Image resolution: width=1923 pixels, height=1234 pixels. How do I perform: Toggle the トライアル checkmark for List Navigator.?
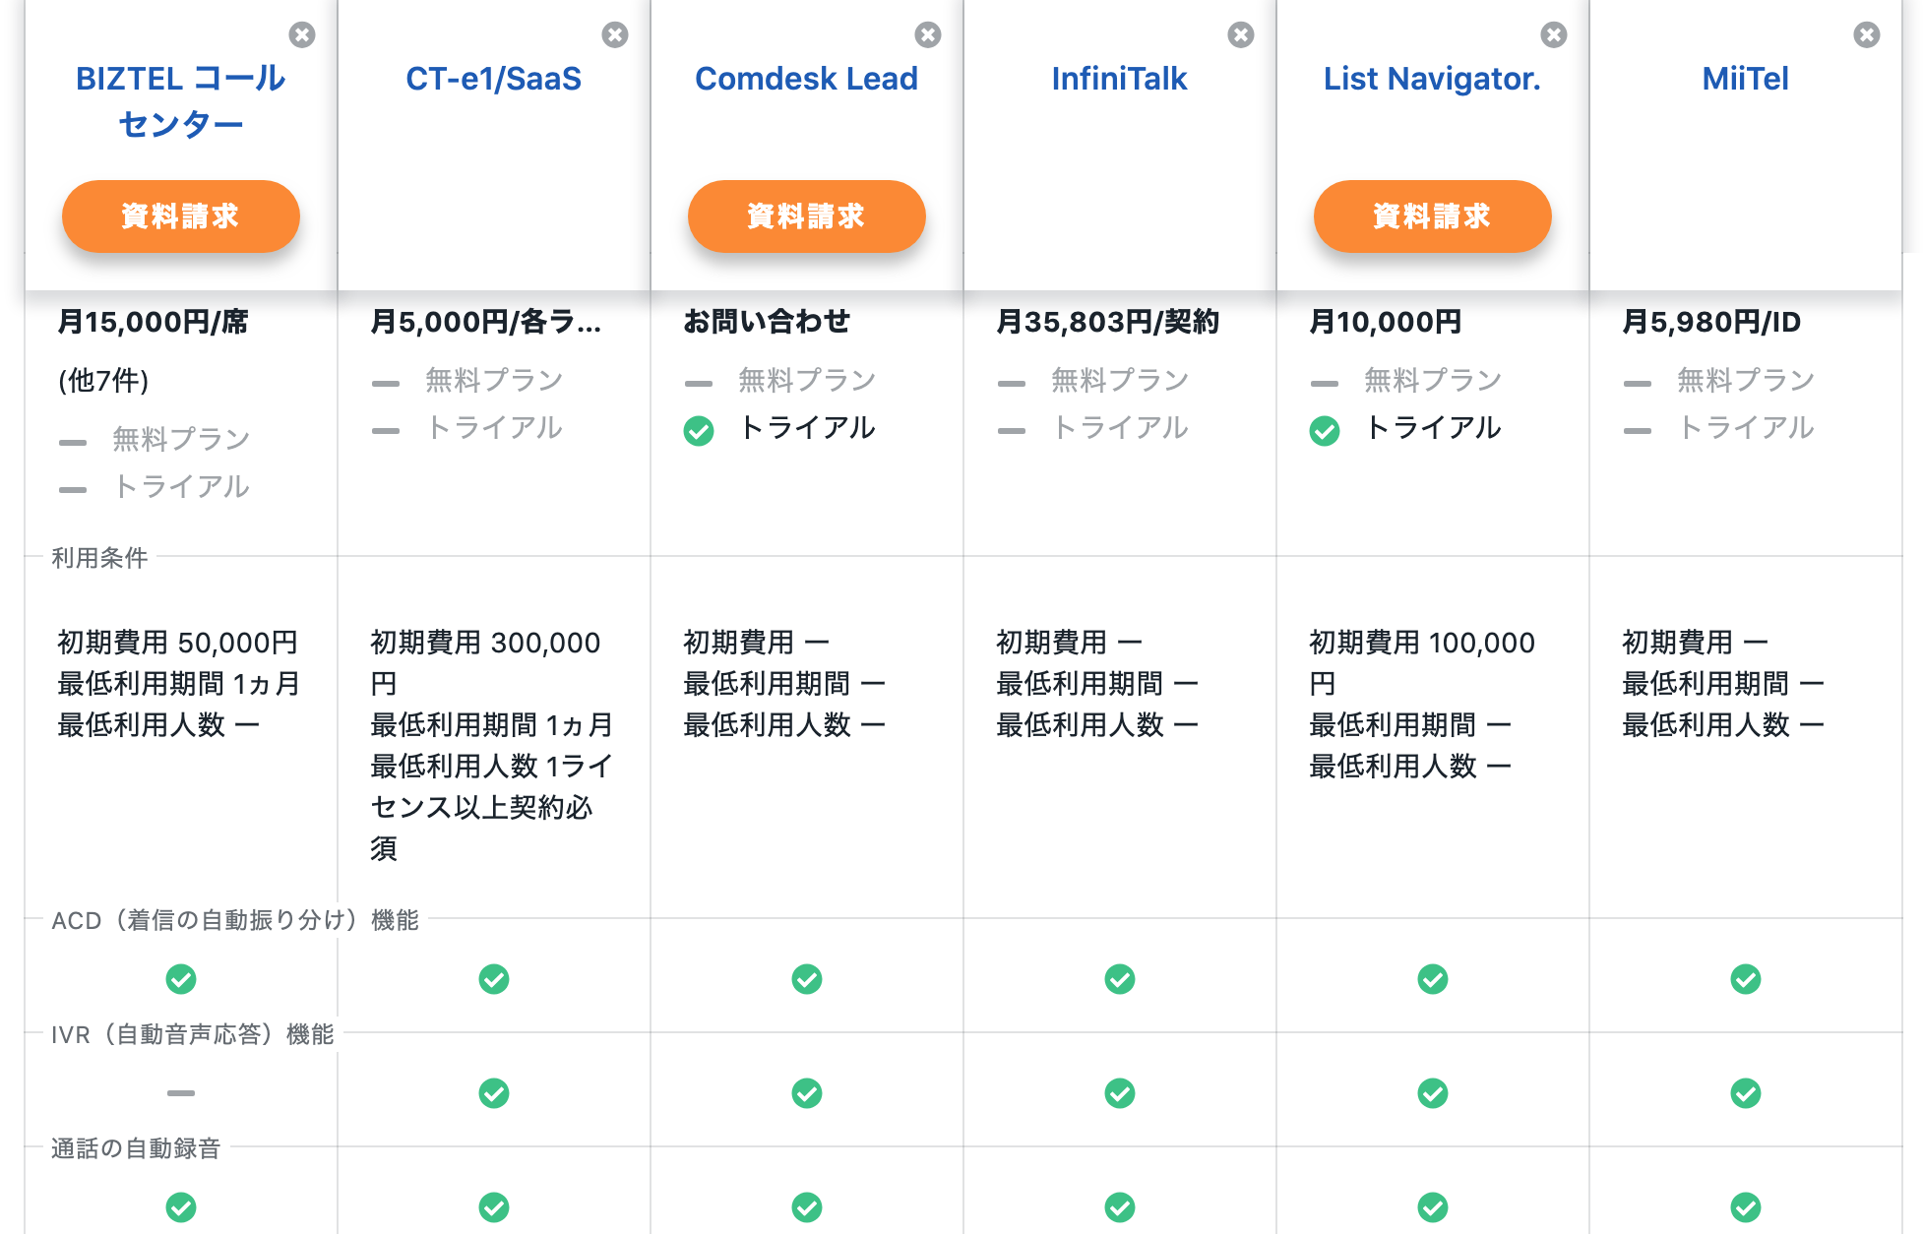pyautogui.click(x=1325, y=430)
